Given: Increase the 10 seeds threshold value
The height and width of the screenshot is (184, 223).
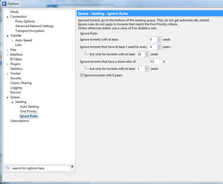Looking at the screenshot, I should 147,53.
